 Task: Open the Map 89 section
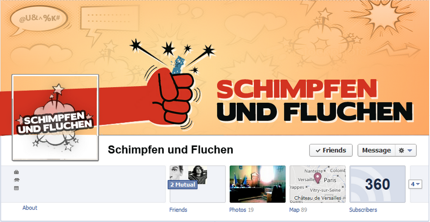[298, 210]
